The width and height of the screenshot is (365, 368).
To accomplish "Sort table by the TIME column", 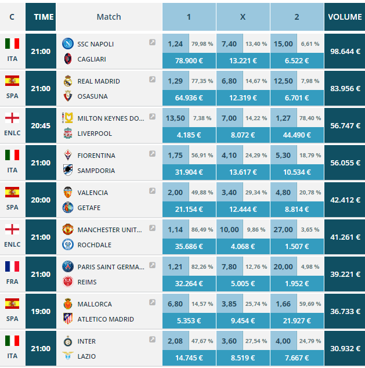I will pos(44,17).
